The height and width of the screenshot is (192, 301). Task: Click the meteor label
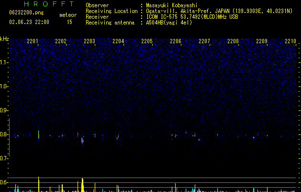point(68,15)
